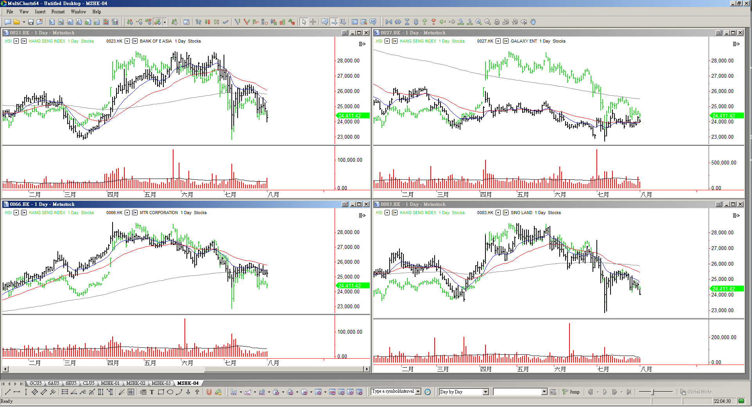This screenshot has height=413, width=752.
Task: Expand the 0023.HK symbol dropdown arrow
Action: (x=127, y=41)
